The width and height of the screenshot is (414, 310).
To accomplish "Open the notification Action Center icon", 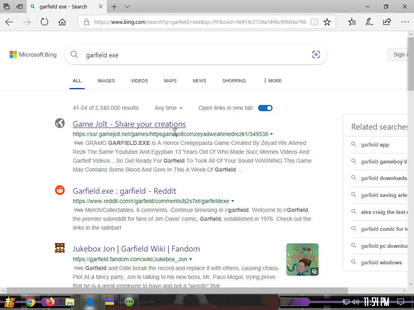I will pos(401,302).
